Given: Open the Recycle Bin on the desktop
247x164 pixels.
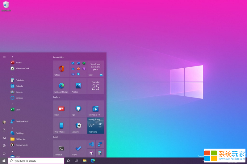Looking at the screenshot, I should click(6, 6).
